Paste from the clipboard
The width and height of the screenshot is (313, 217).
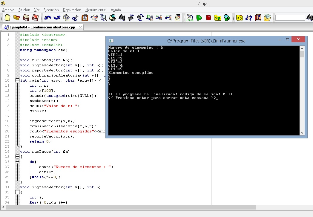pos(85,18)
